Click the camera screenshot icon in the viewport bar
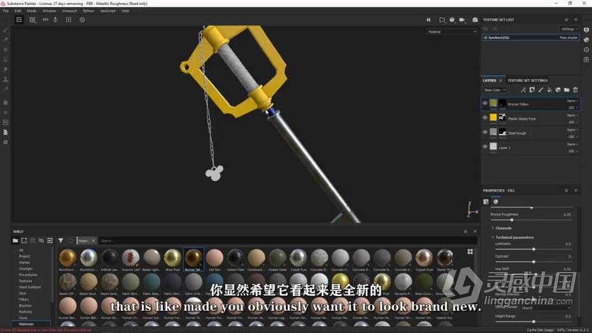This screenshot has height=333, width=592. tap(475, 20)
